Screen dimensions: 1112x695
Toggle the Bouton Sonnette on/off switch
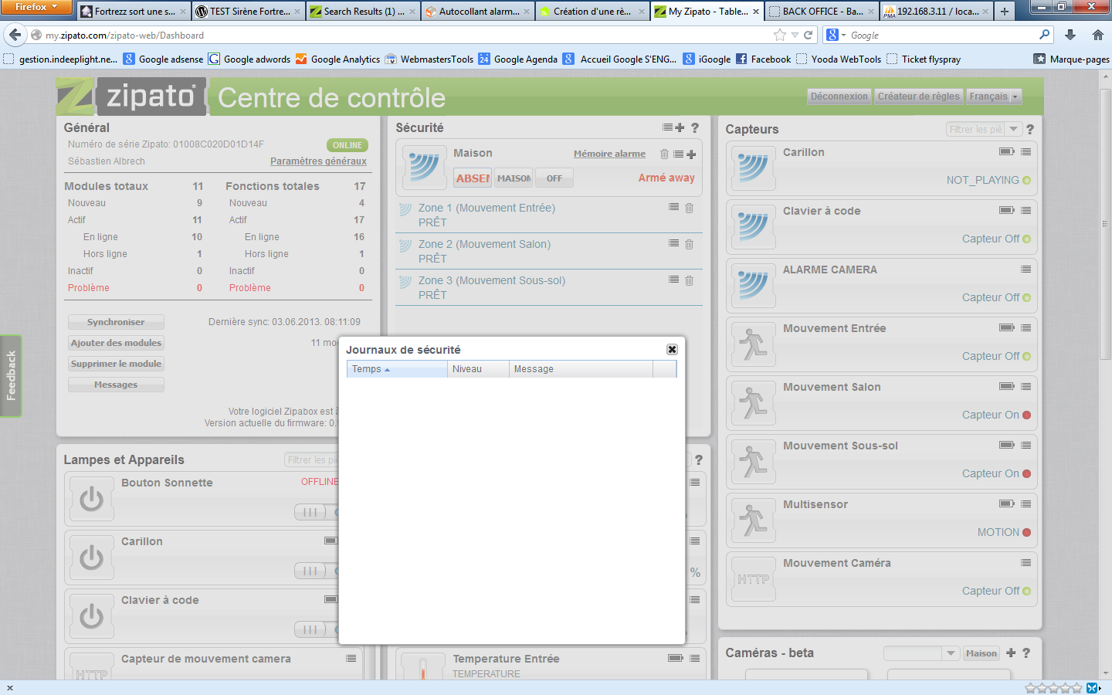click(312, 512)
